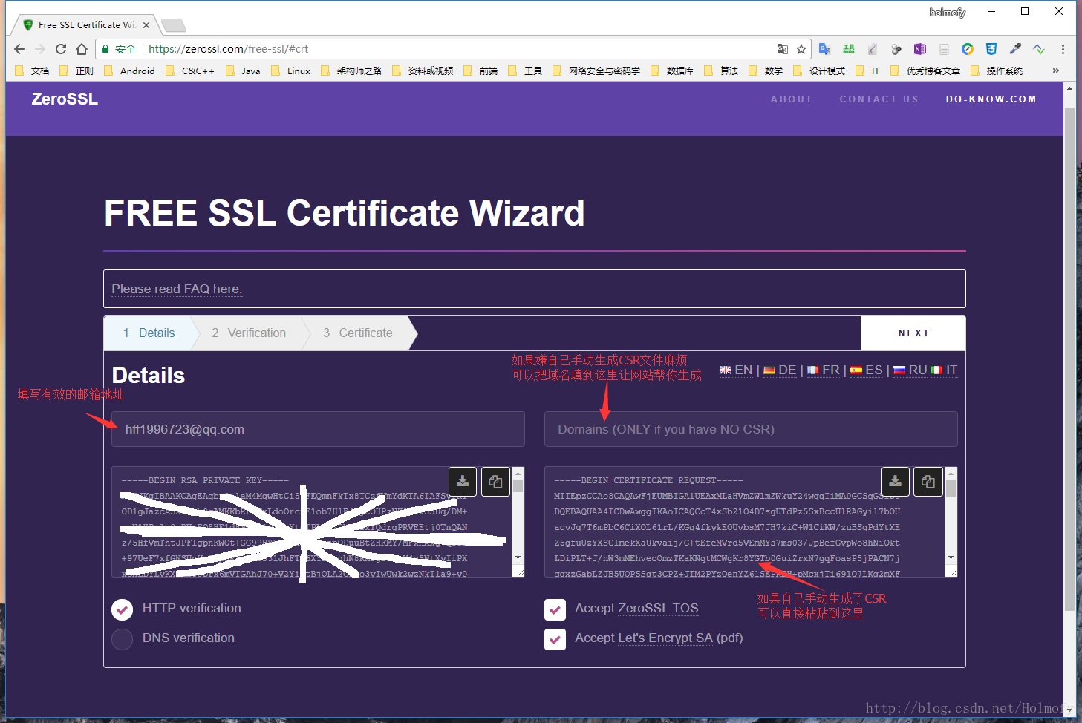Open DO-KNOW.COM navigation link
This screenshot has width=1082, height=723.
[991, 99]
